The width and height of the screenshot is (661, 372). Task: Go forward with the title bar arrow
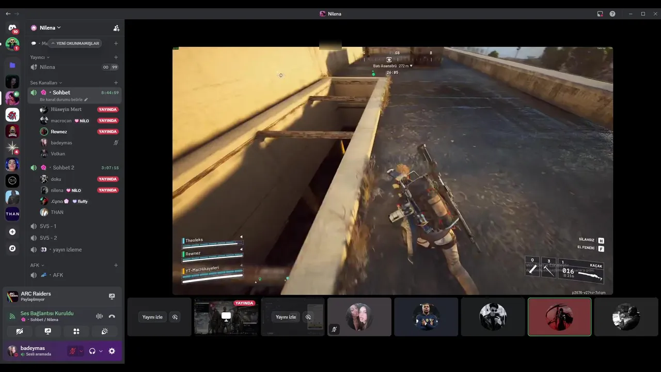(x=17, y=14)
